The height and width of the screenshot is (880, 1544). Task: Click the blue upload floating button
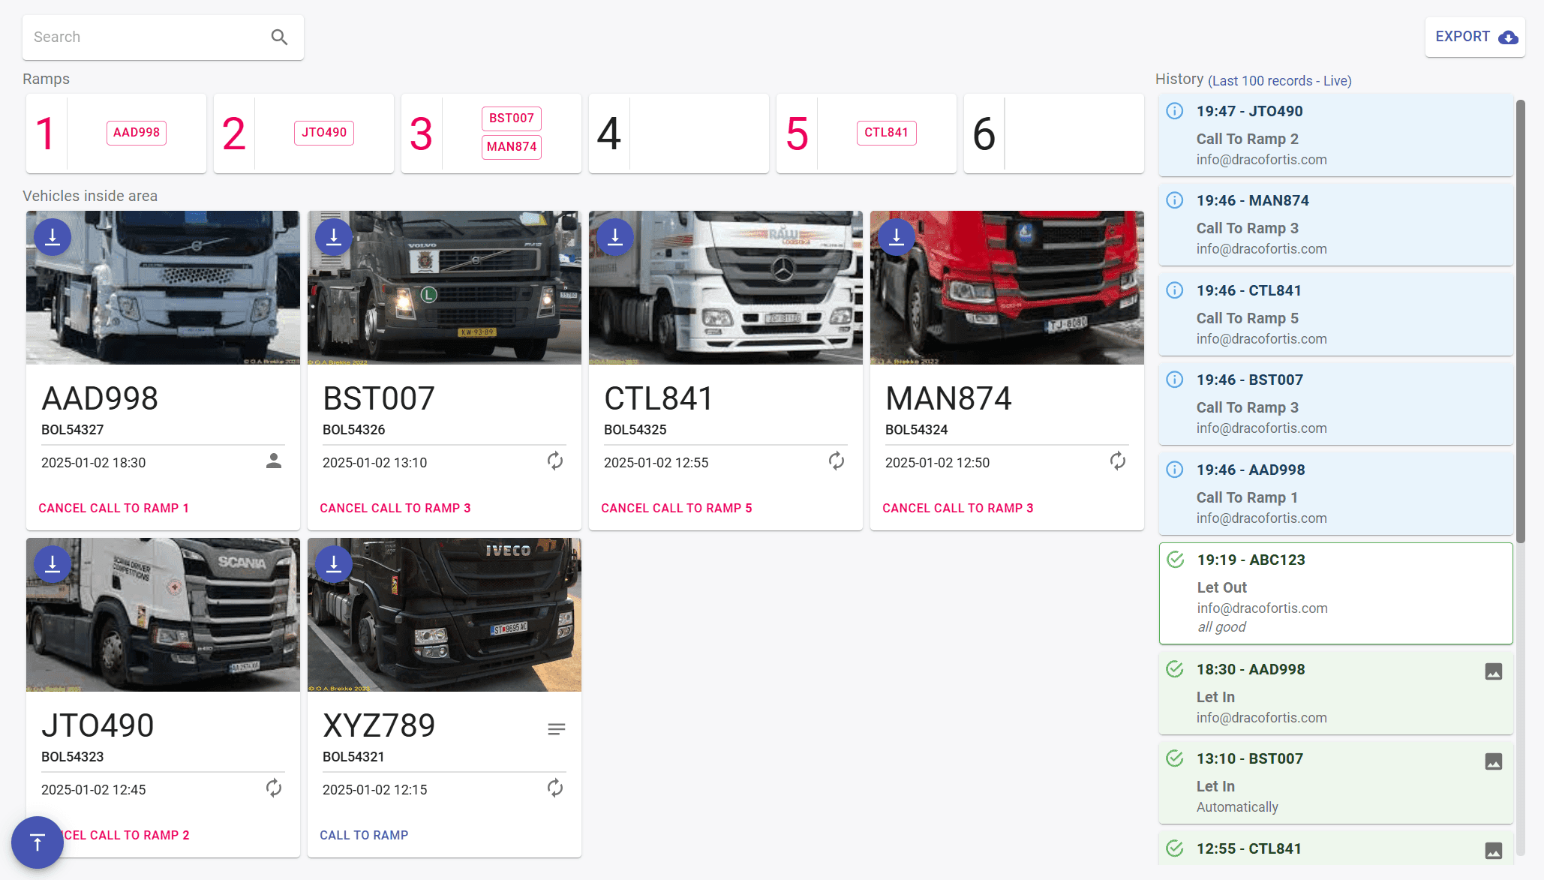pos(37,842)
